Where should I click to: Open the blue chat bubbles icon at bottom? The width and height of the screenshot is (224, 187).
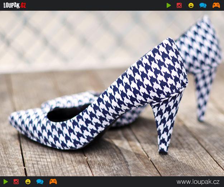tap(40, 182)
